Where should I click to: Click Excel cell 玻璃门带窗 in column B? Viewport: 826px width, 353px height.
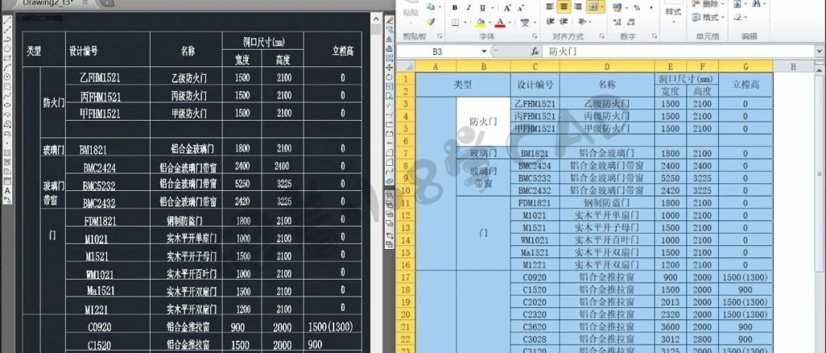tap(483, 178)
